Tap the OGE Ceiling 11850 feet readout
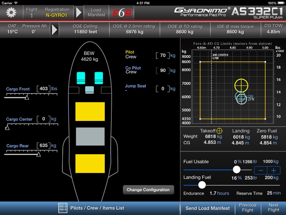Image resolution: width=286 pixels, height=215 pixels. 85,29
